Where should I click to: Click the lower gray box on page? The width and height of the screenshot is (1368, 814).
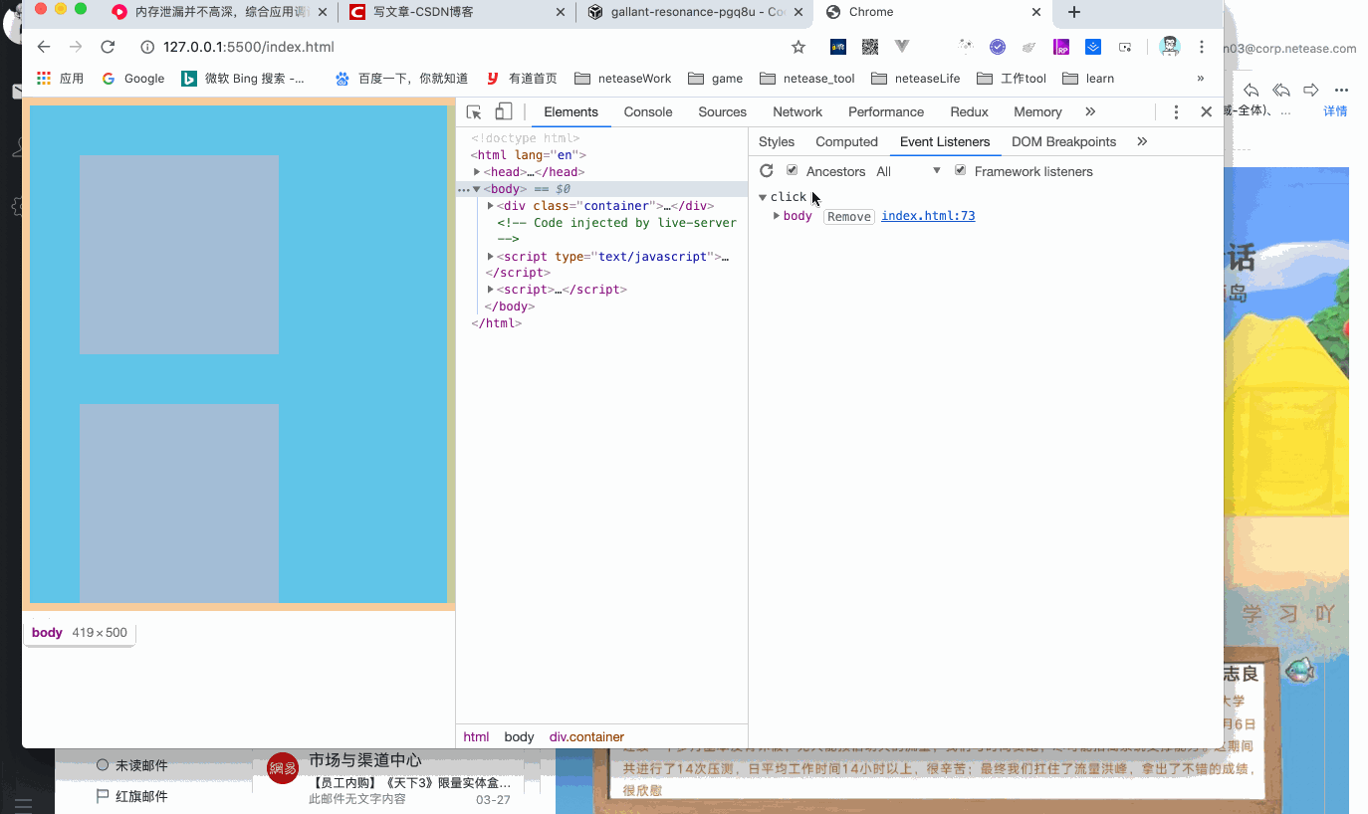179,503
